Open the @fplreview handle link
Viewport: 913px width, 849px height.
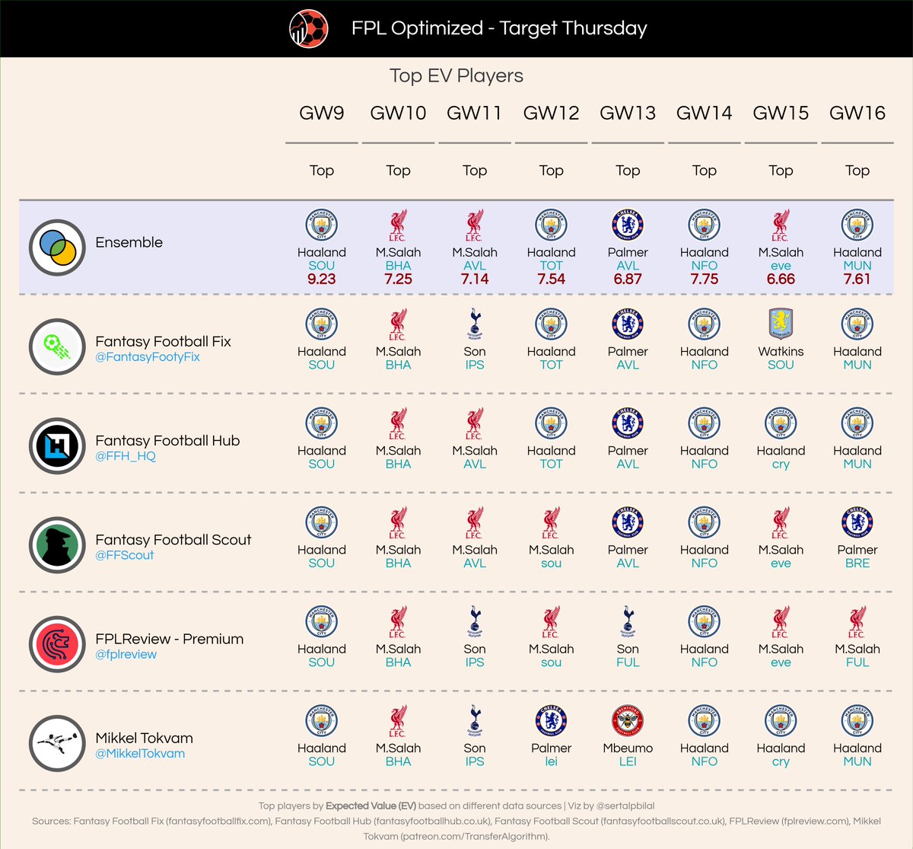point(126,654)
